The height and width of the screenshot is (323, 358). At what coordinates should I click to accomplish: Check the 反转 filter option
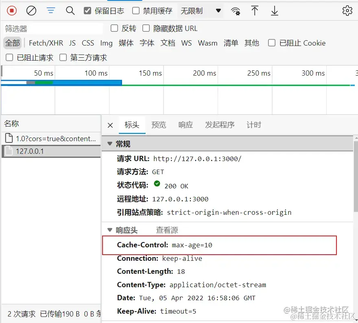point(114,28)
